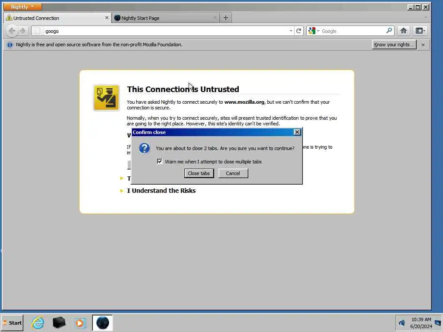The image size is (443, 332).
Task: Click the volume icon in system tray
Action: [401, 322]
